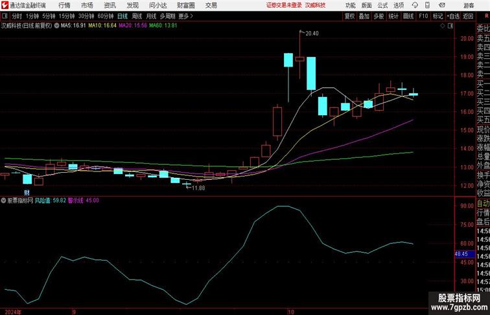Click the MA5: 16.91 value
Image resolution: width=490 pixels, height=315 pixels.
(73, 26)
